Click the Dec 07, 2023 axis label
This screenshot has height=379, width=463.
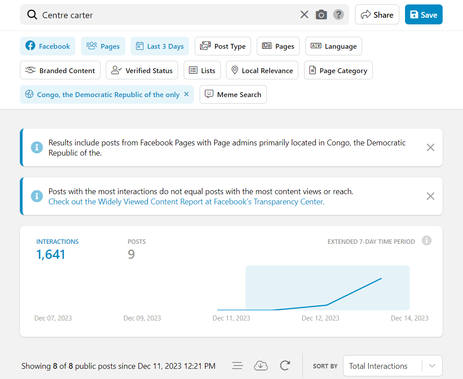point(53,318)
